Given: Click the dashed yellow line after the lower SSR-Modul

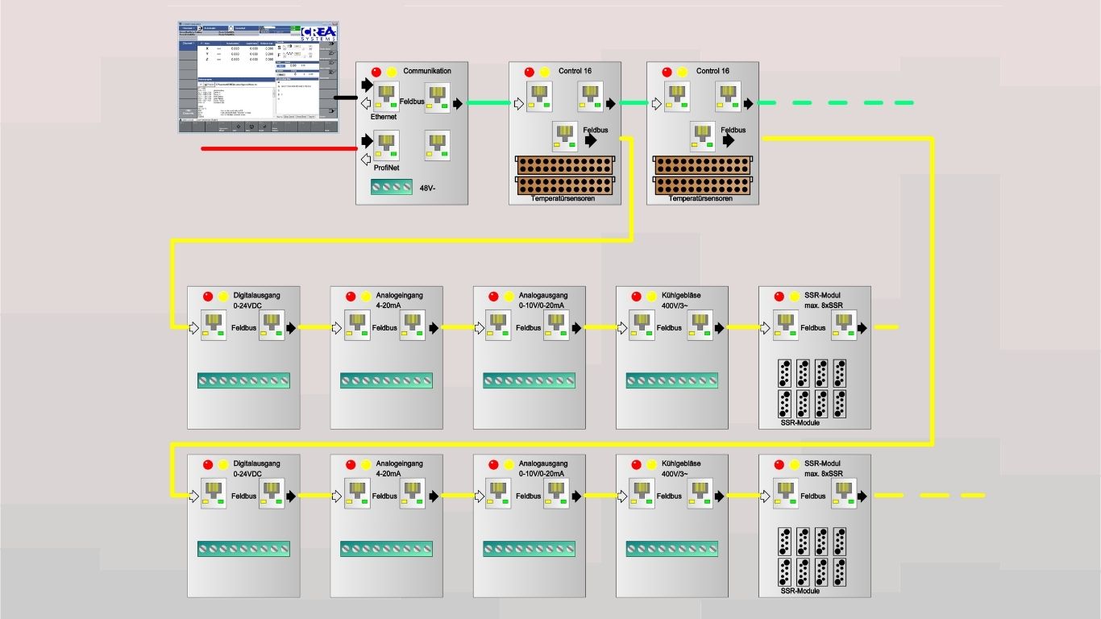Looking at the screenshot, I should point(929,495).
